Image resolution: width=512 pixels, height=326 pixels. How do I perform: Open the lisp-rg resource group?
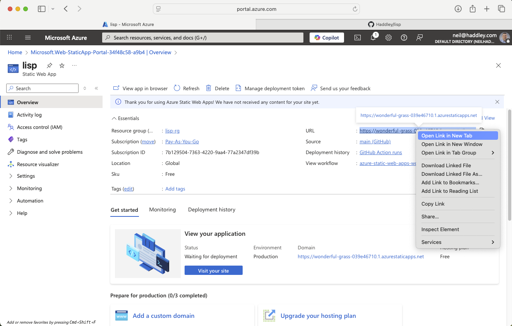(172, 131)
